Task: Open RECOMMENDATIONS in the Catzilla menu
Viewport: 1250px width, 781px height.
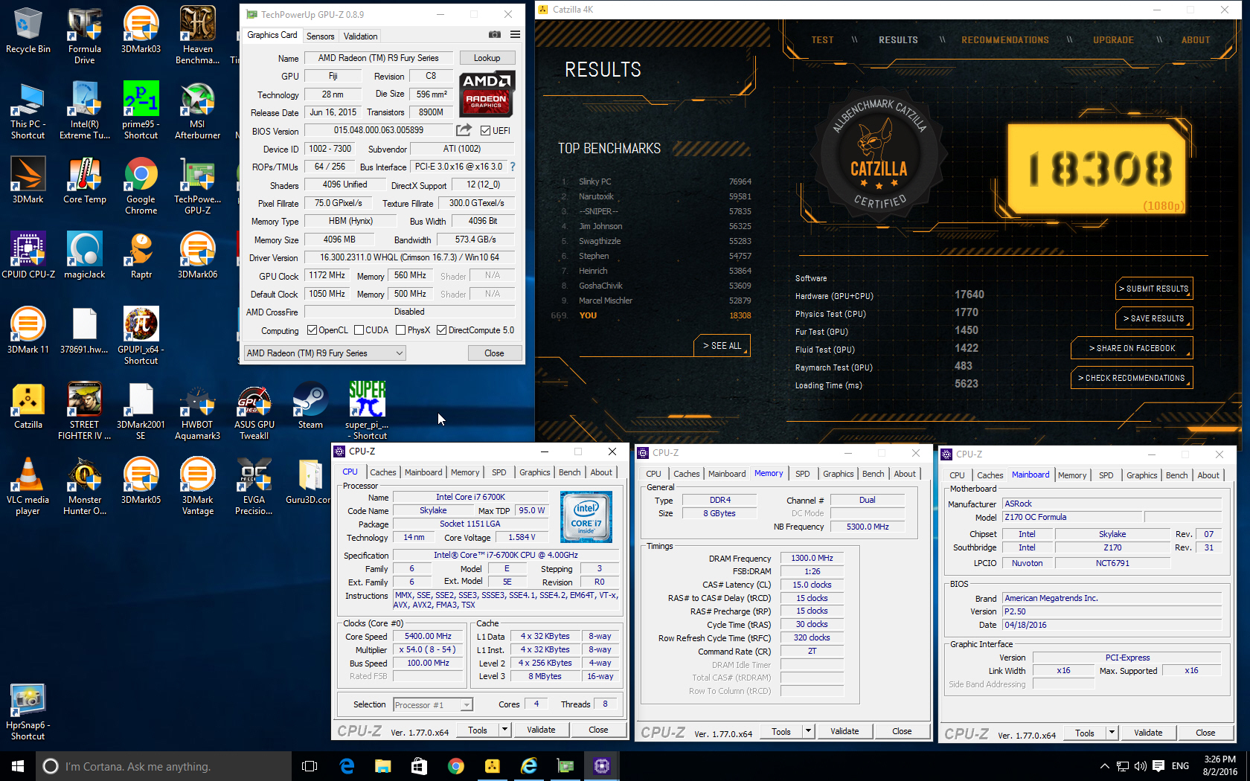Action: point(1005,40)
